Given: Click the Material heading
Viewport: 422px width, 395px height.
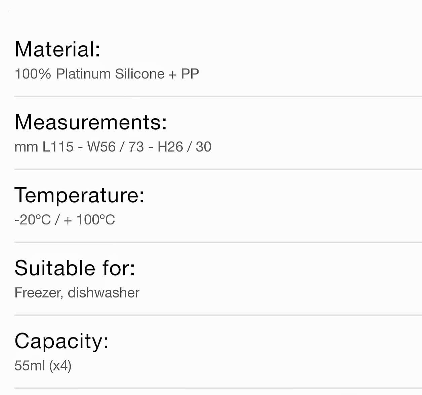Looking at the screenshot, I should (x=57, y=49).
